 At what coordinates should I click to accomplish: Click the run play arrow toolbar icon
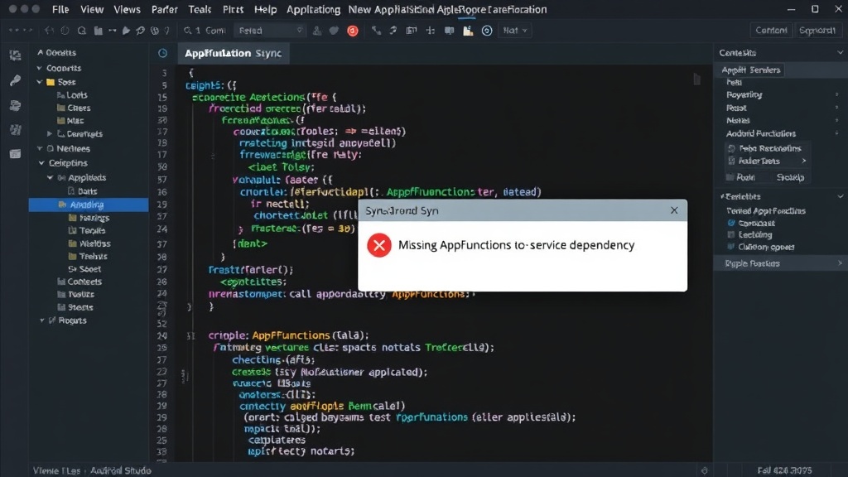[126, 31]
